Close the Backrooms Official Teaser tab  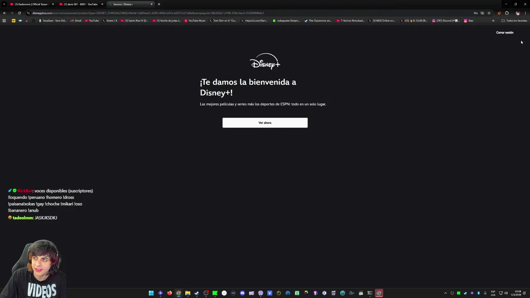[x=53, y=4]
